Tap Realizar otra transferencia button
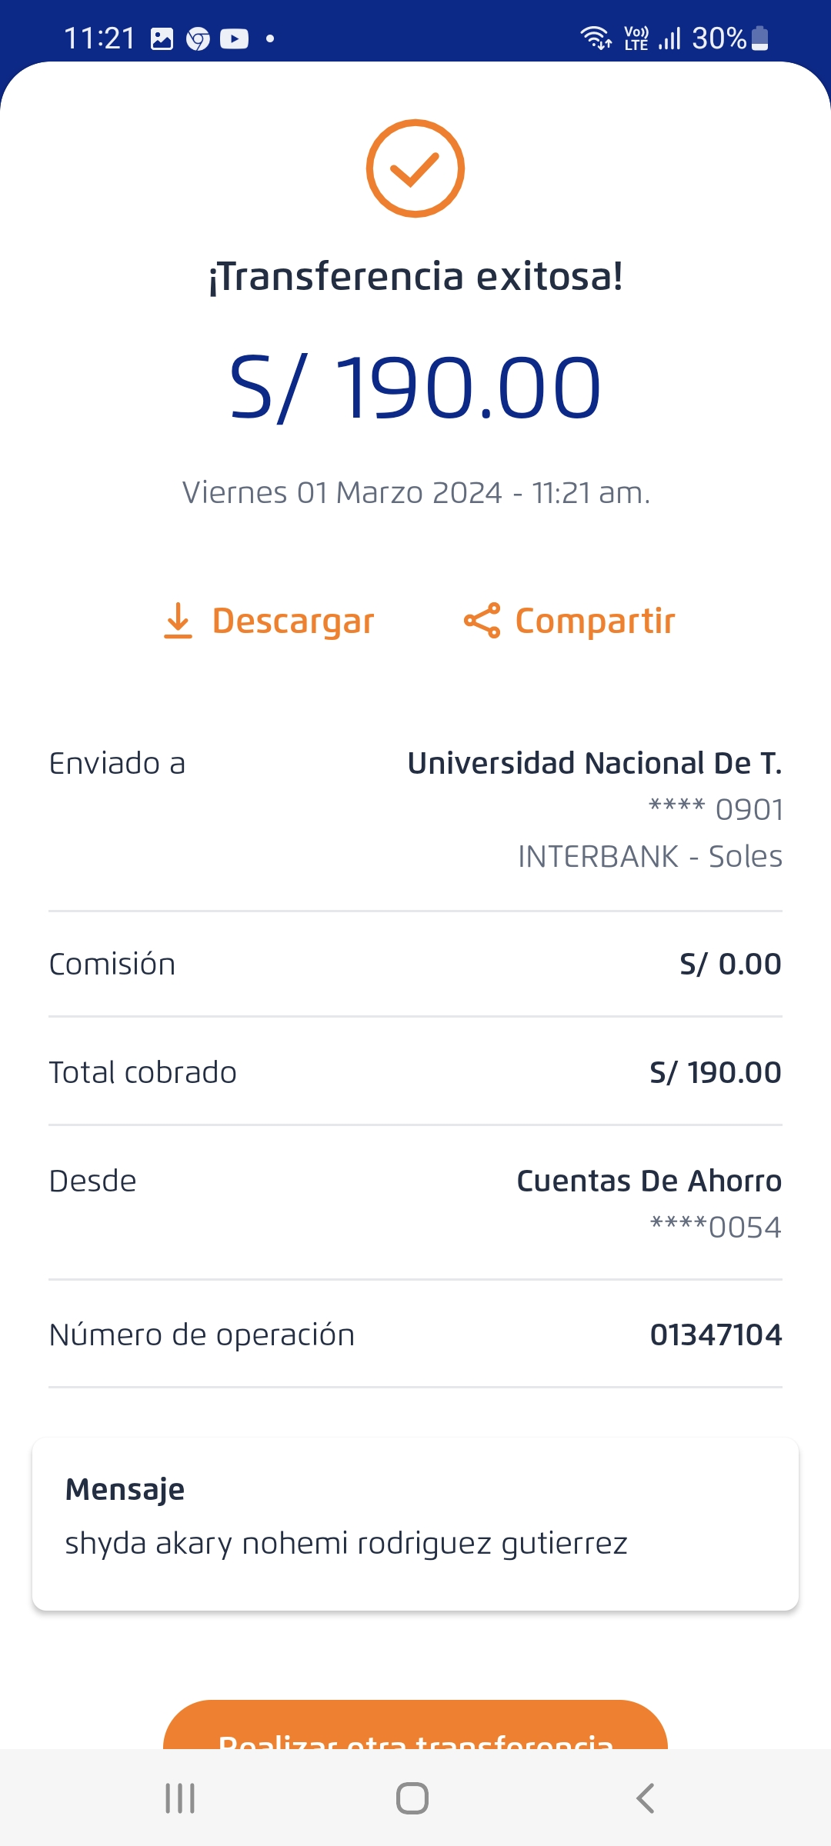831x1846 pixels. click(415, 1727)
